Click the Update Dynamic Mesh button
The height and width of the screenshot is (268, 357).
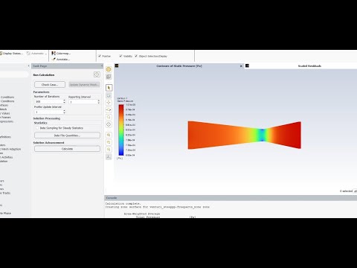[84, 85]
